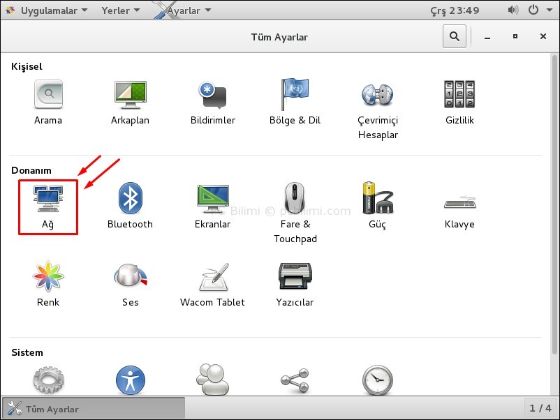The image size is (560, 420).
Task: Expand the Yerler menu
Action: pos(120,10)
